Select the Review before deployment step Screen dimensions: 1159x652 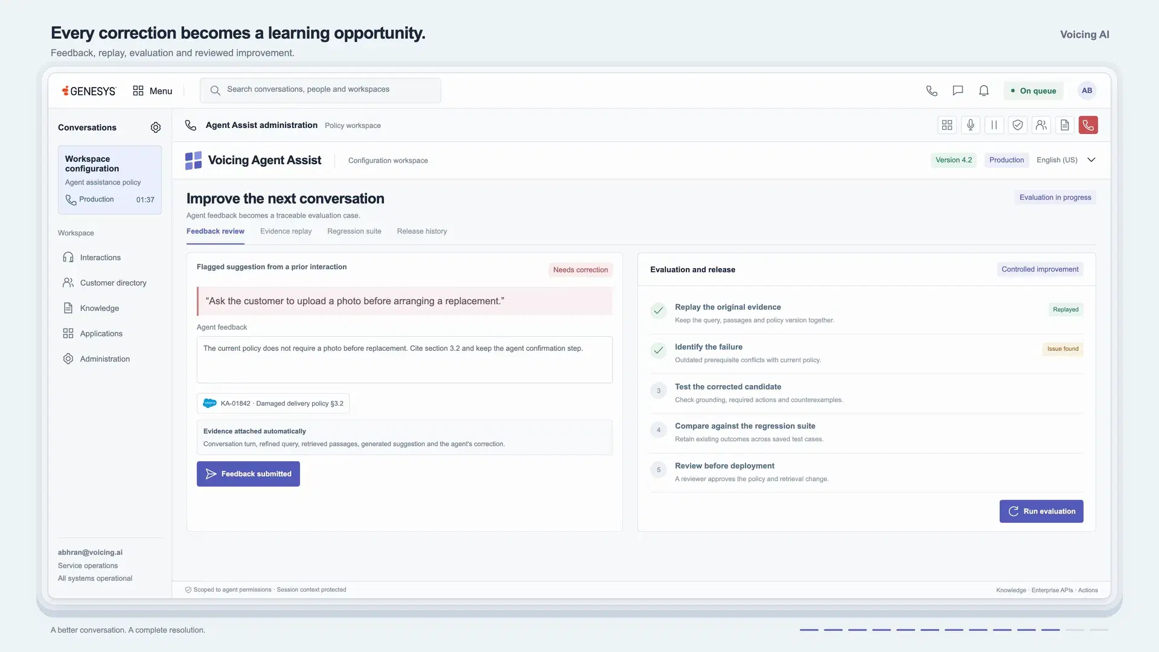[x=866, y=472]
